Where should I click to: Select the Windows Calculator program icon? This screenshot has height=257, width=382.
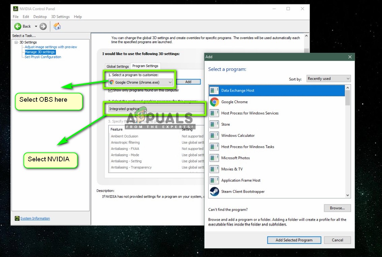tap(237, 135)
